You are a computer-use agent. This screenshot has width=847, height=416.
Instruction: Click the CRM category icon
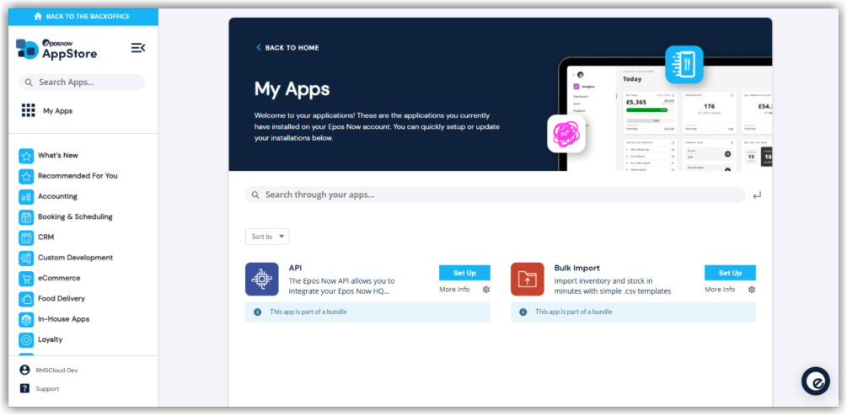(26, 238)
